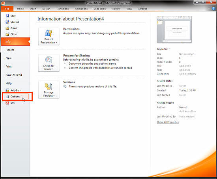Click the 'Document properties and author's name' item
Image resolution: width=217 pixels, height=179 pixels.
point(92,63)
